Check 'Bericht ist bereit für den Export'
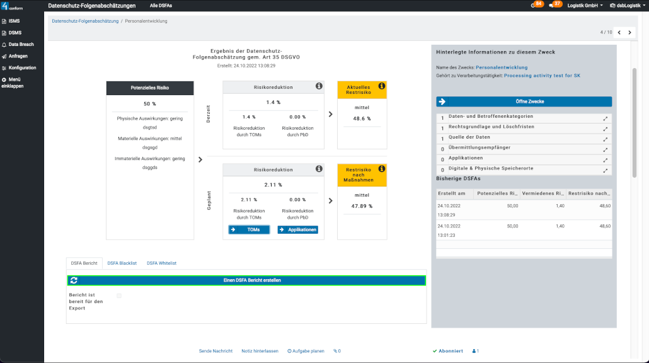The image size is (649, 363). (119, 296)
